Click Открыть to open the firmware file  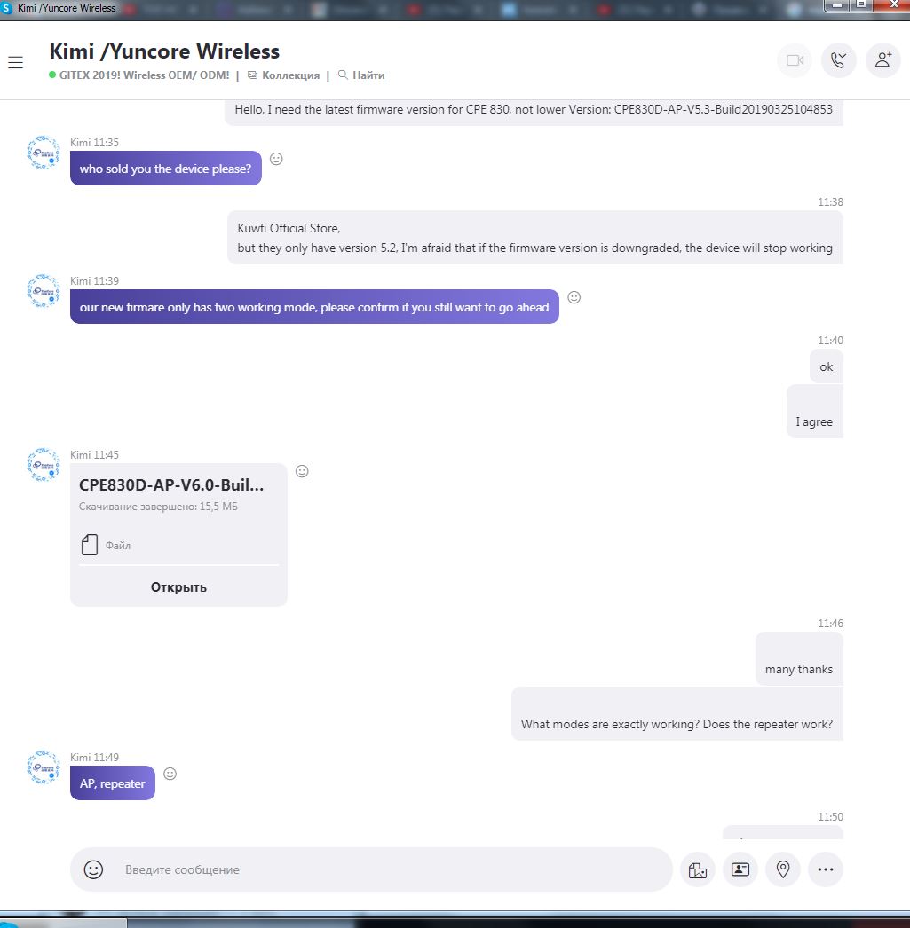(178, 587)
